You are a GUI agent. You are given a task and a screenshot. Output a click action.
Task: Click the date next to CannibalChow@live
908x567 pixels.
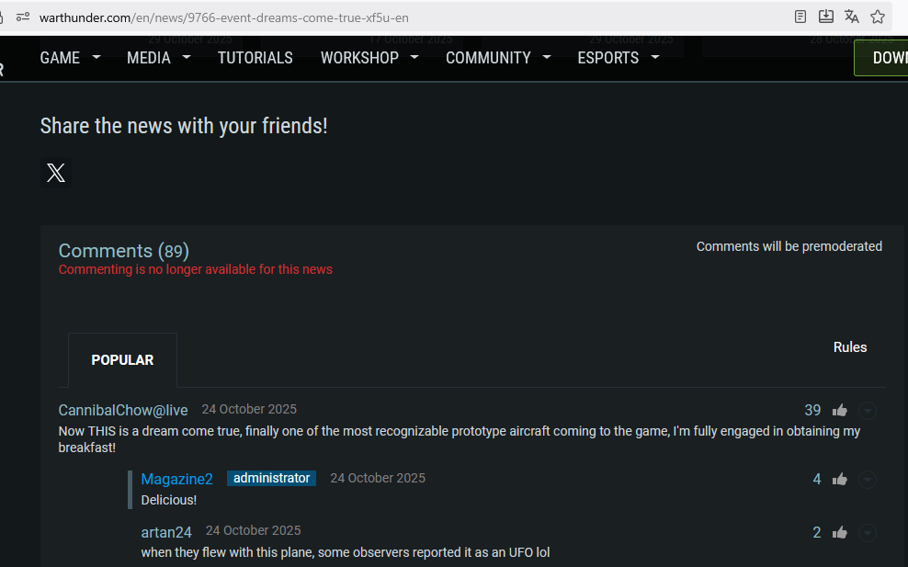(249, 409)
